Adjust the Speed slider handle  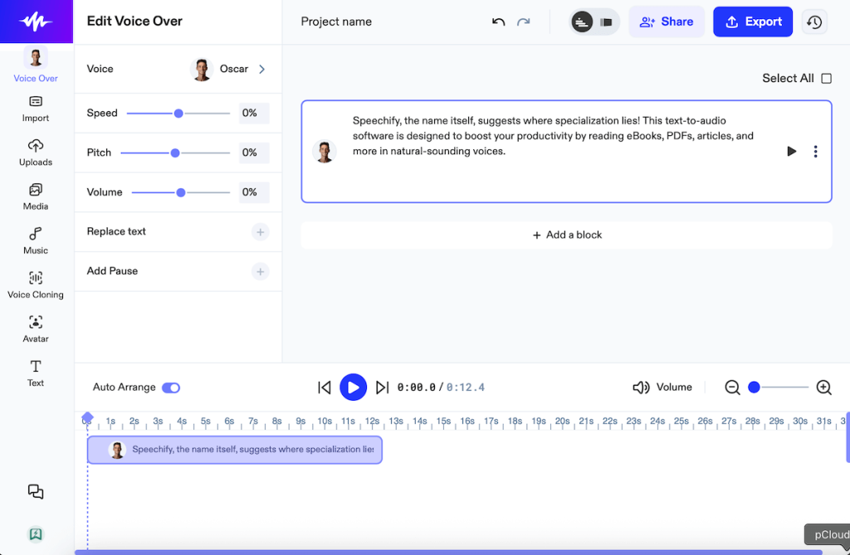click(178, 114)
